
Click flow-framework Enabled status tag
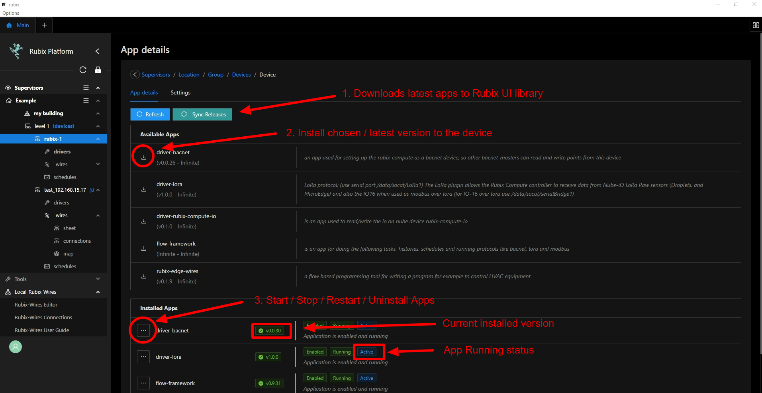click(x=315, y=378)
